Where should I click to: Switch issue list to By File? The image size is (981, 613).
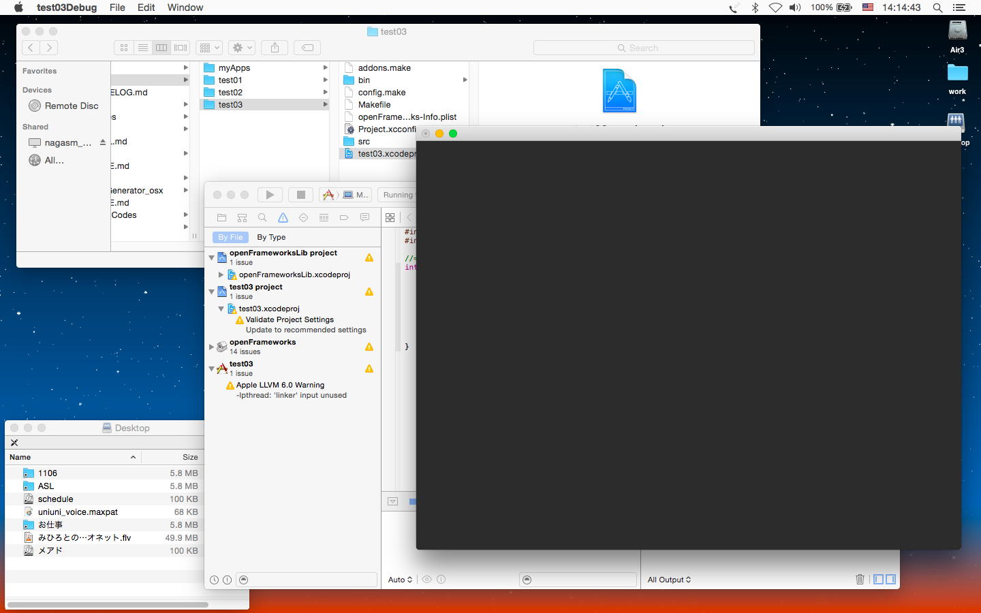[x=230, y=237]
